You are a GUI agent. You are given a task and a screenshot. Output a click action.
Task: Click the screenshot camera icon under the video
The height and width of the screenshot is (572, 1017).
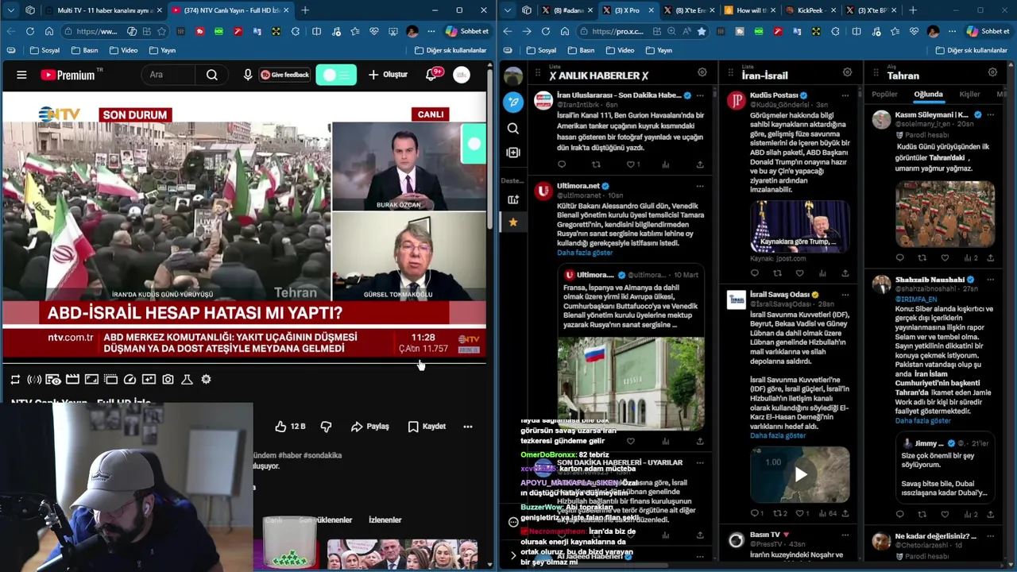pos(168,380)
